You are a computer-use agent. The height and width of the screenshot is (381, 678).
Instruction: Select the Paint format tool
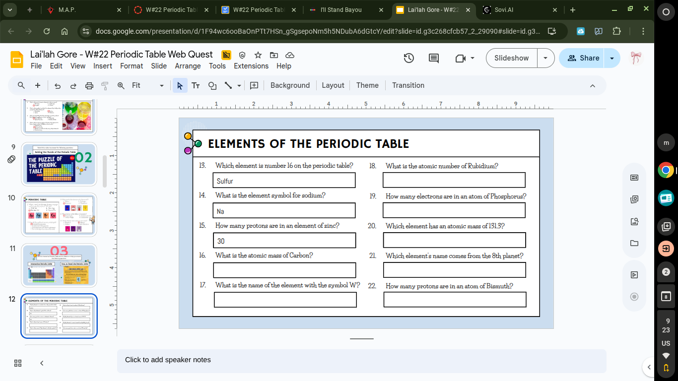105,85
